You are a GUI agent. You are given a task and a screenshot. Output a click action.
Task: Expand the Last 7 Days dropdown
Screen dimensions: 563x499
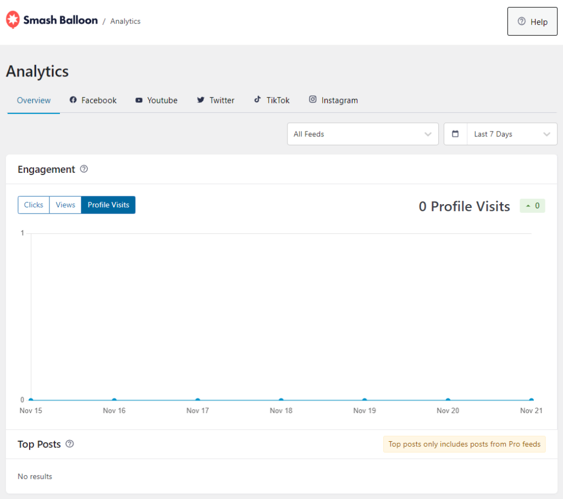511,134
